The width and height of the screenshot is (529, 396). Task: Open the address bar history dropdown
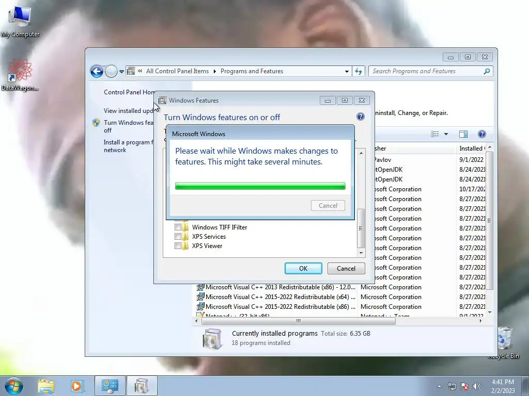[x=347, y=71]
